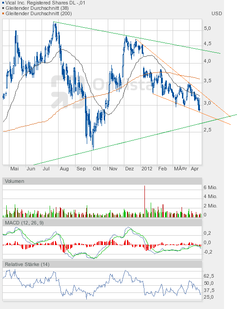The width and height of the screenshot is (237, 309).
Task: Click the dark legend square for Durchschnitt (38)
Action: [x=3, y=8]
